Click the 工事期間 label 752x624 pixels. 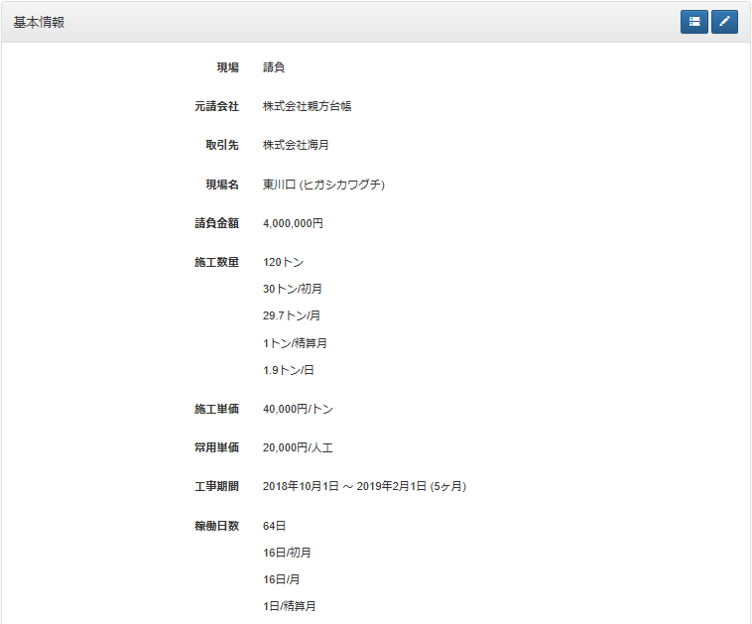click(216, 486)
